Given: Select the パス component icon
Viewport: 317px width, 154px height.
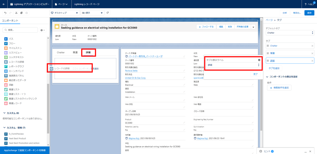Looking at the screenshot, I should 6,39.
